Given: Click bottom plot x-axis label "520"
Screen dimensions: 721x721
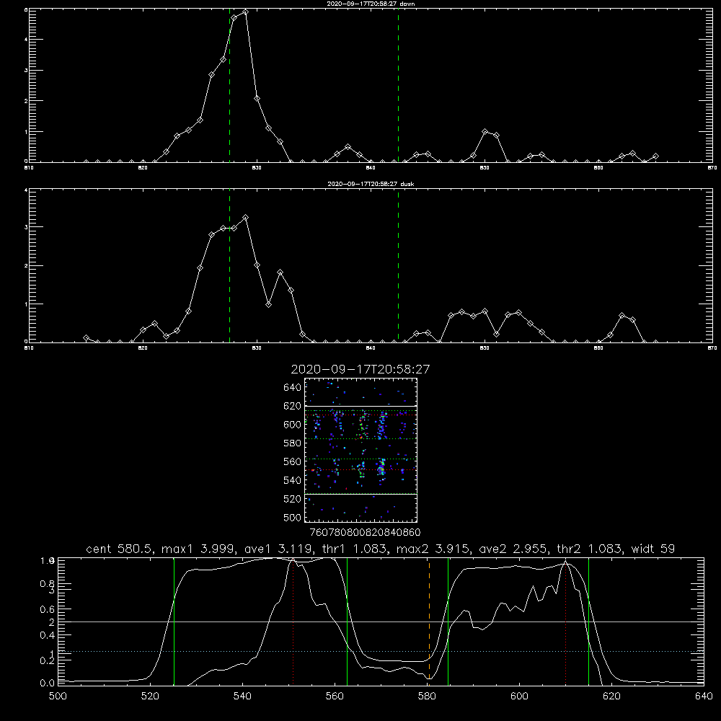Looking at the screenshot, I should pyautogui.click(x=150, y=696).
